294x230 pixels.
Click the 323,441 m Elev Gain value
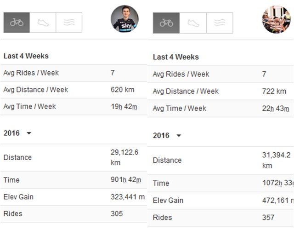tap(128, 197)
